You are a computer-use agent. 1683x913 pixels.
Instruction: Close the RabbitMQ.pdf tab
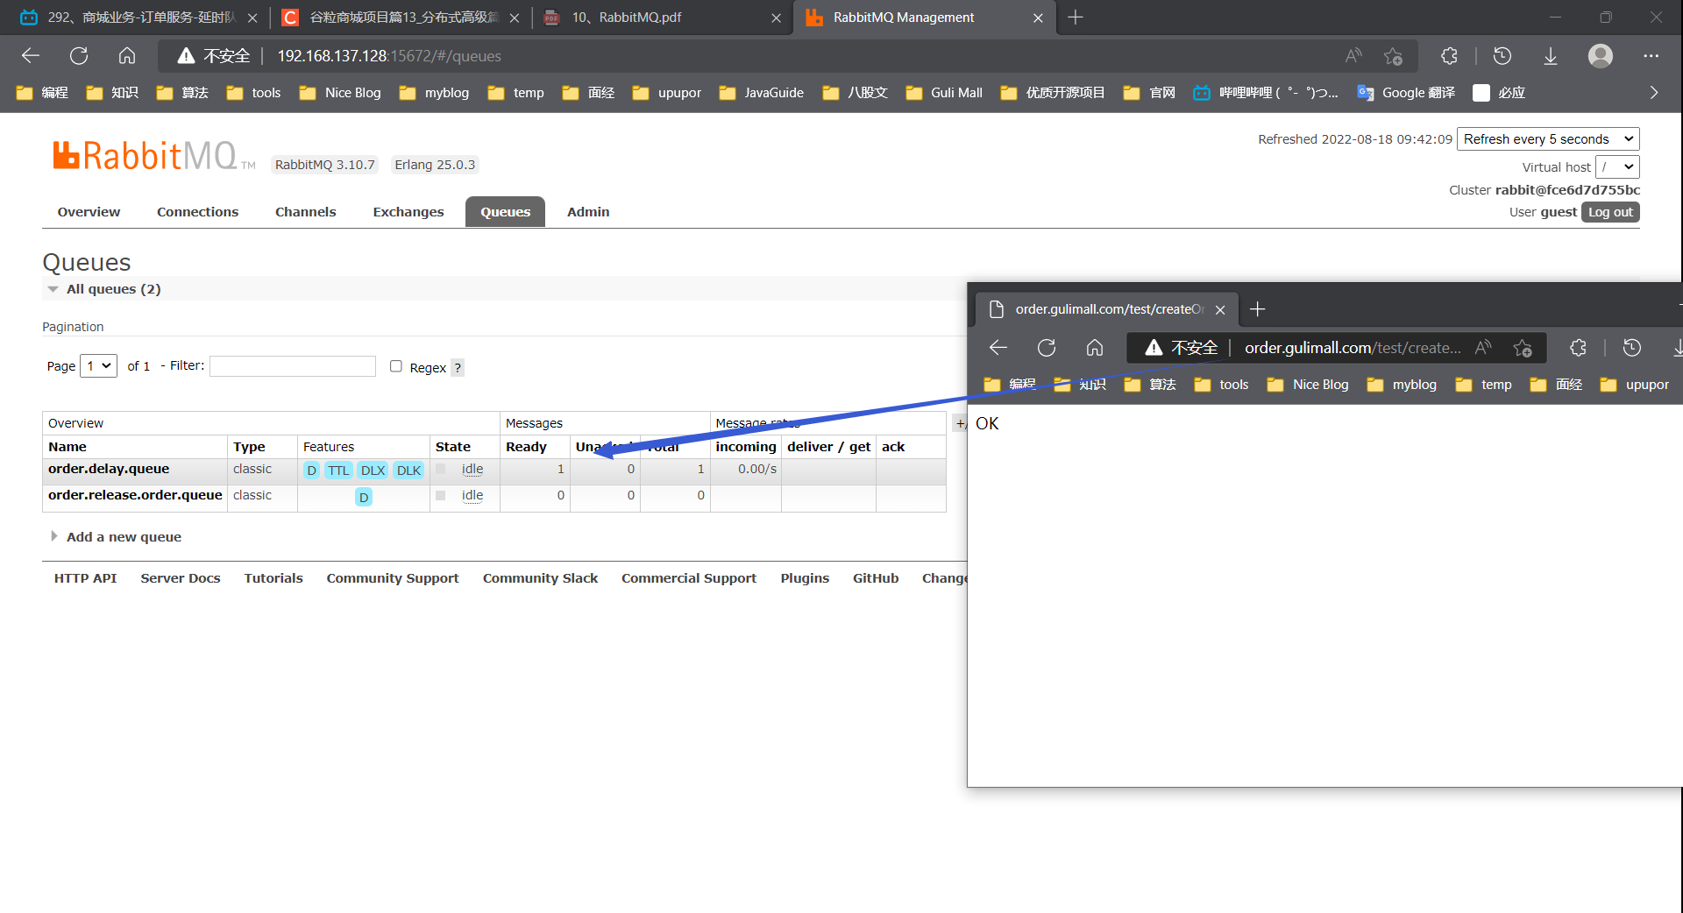pyautogui.click(x=776, y=18)
